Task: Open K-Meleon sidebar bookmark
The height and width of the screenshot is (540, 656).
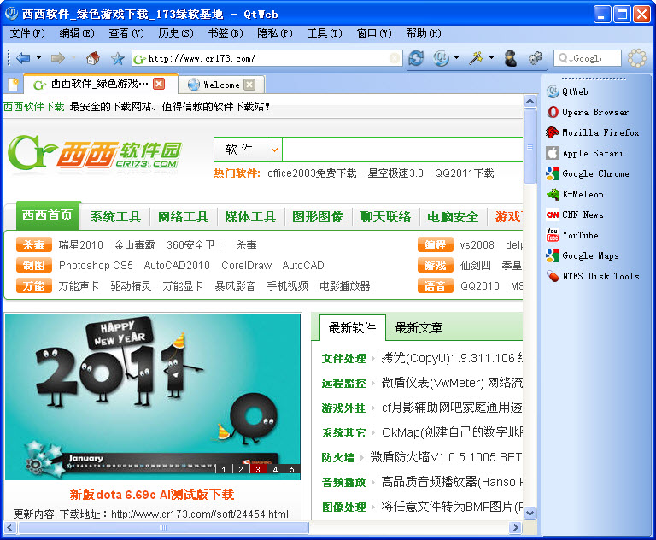Action: (x=575, y=194)
